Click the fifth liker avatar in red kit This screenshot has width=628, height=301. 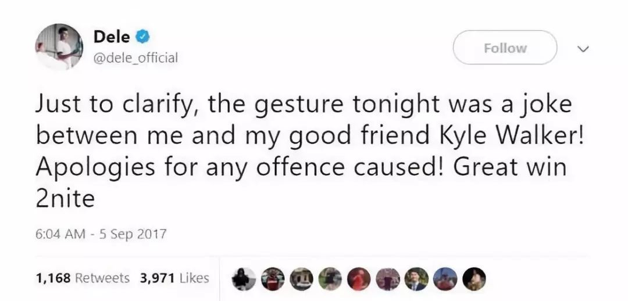[359, 279]
